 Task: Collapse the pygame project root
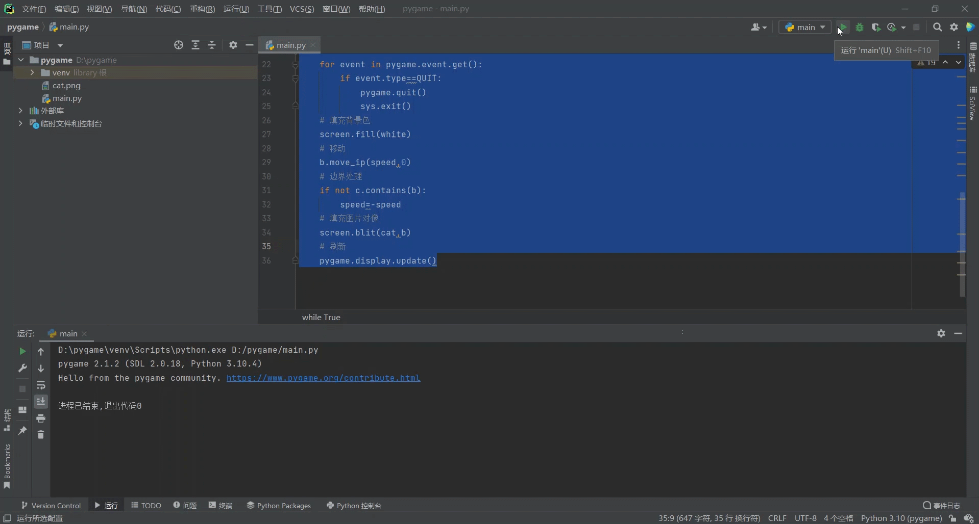(21, 60)
